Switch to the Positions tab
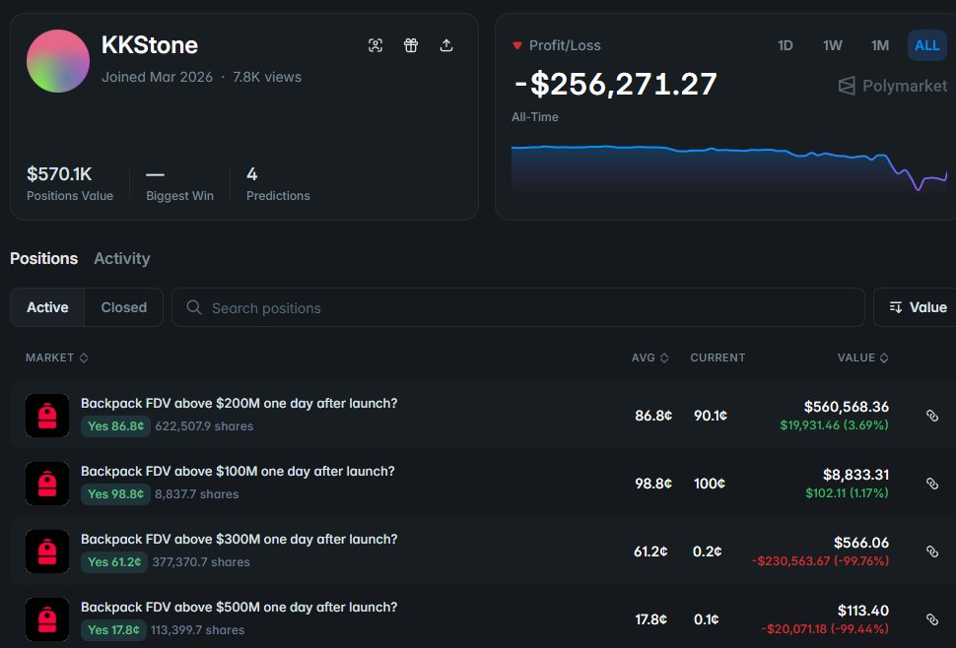Viewport: 956px width, 648px height. click(x=44, y=258)
